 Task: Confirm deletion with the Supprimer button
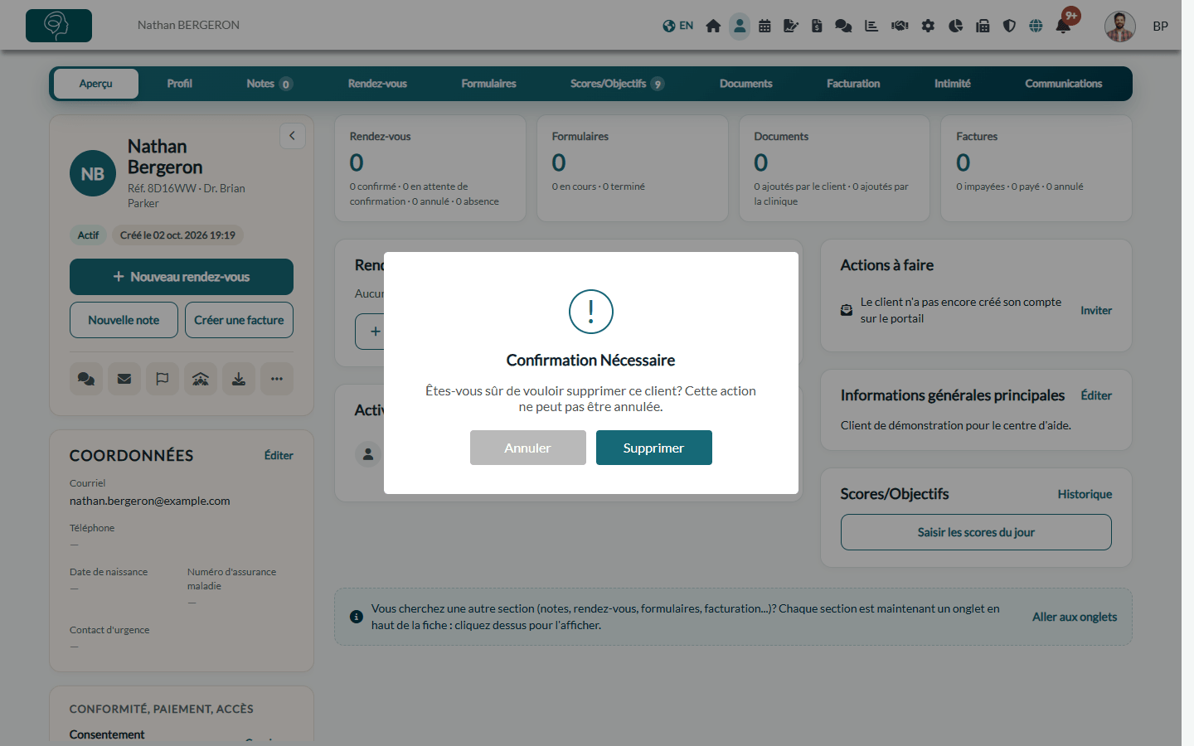[x=653, y=448]
